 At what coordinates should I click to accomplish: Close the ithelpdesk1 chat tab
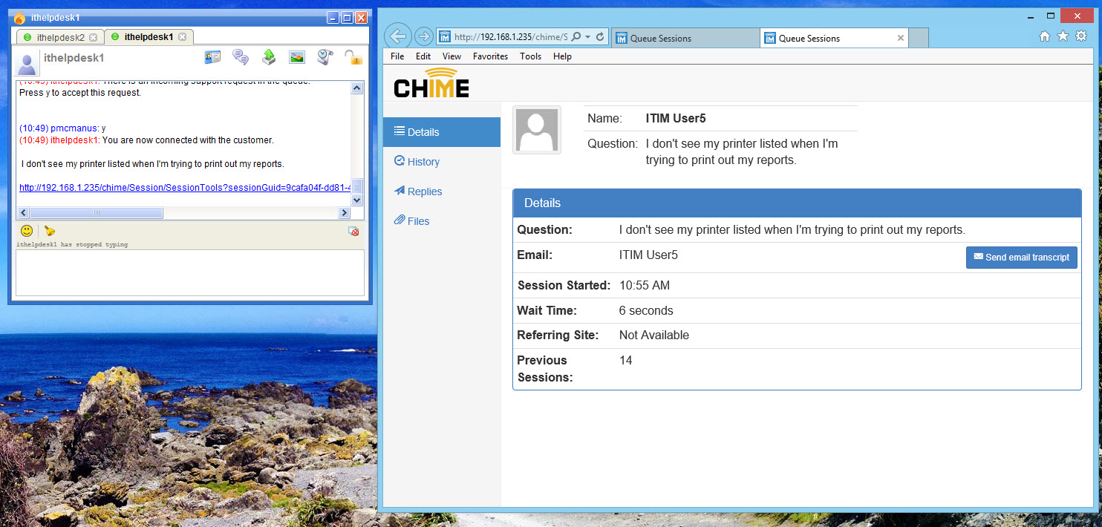[x=182, y=36]
